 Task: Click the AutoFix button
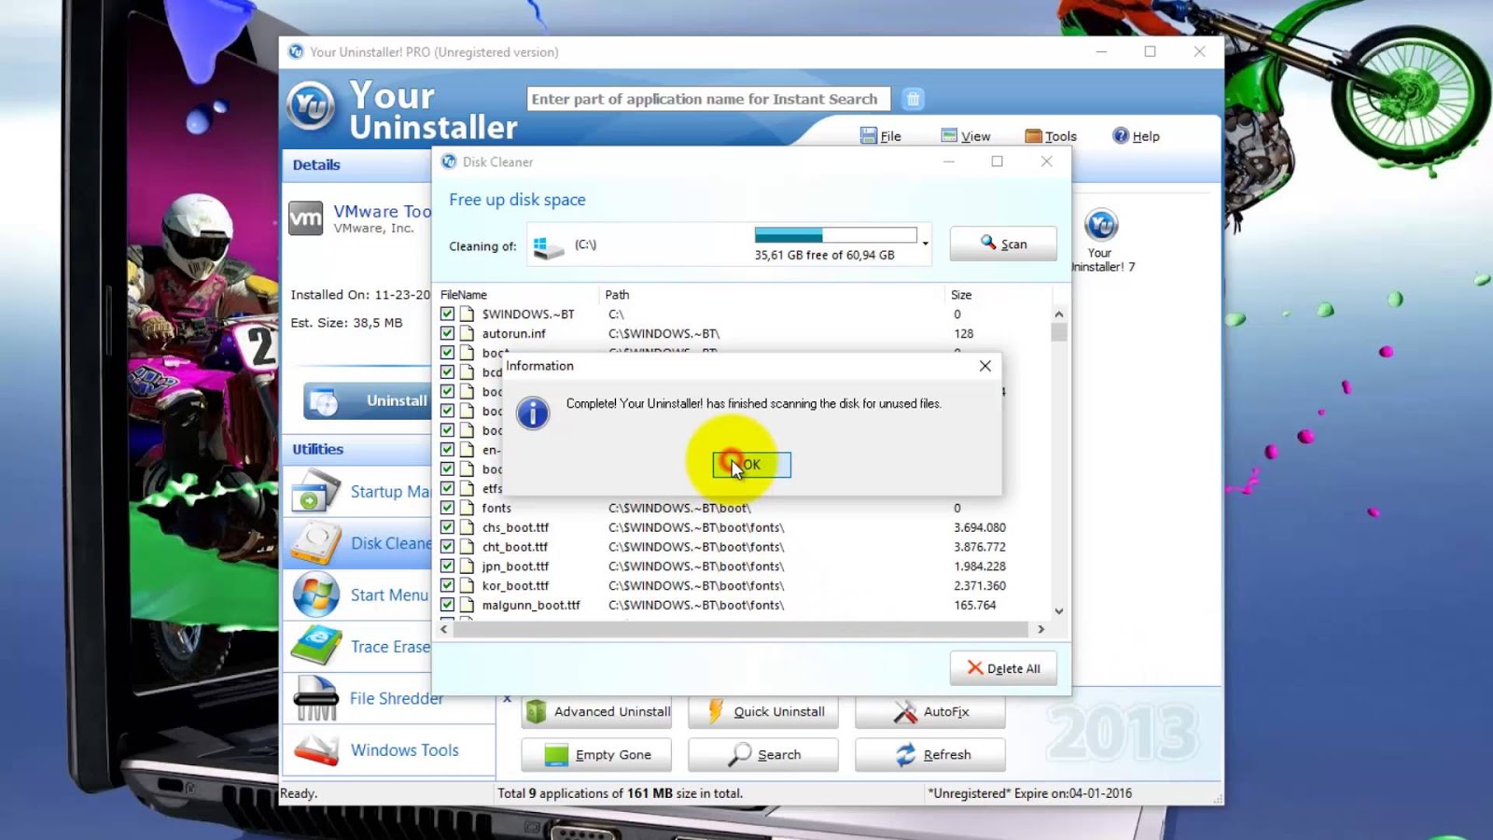tap(930, 711)
